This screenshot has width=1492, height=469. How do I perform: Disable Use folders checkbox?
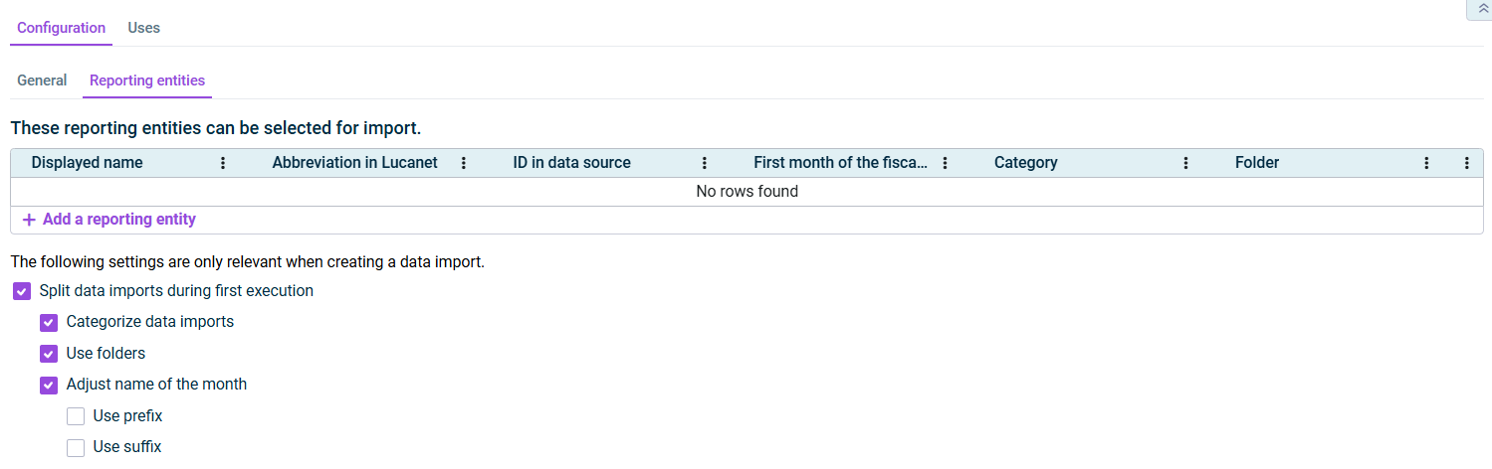[x=49, y=354]
